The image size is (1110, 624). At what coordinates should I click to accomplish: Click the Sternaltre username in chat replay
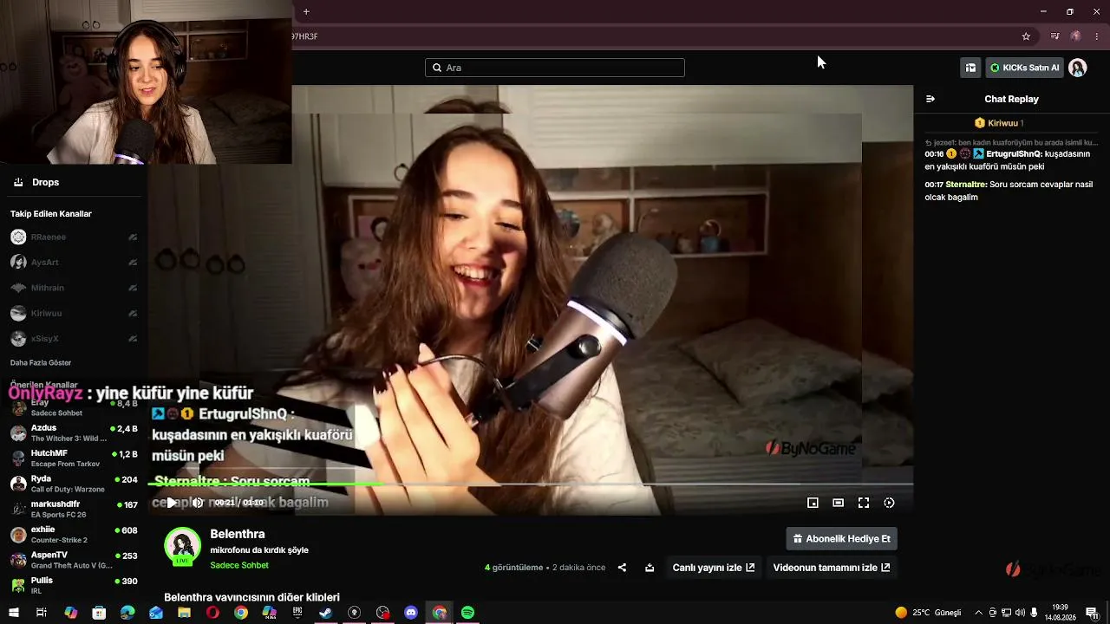[966, 184]
